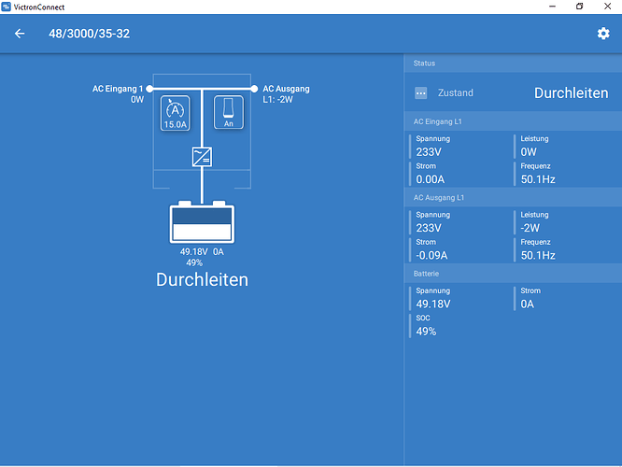The image size is (622, 467).
Task: Click the device title 48/3000/35-32
Action: click(x=90, y=34)
